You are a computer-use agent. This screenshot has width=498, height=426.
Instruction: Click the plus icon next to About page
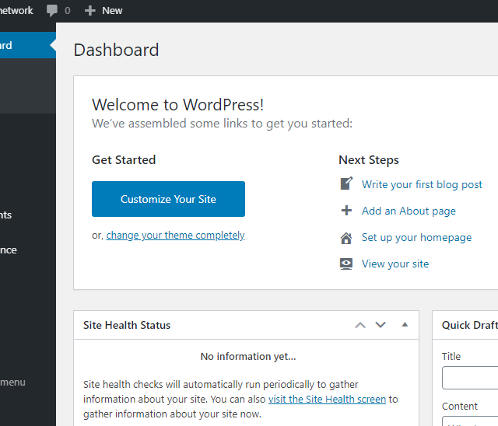click(x=346, y=211)
